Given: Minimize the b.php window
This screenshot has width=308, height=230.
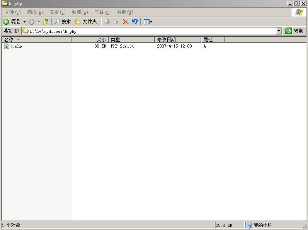Looking at the screenshot, I should click(290, 3).
